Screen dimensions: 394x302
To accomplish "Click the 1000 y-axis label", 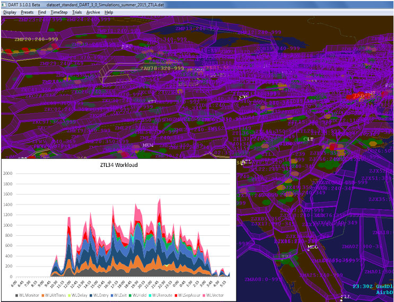I will point(7,225).
